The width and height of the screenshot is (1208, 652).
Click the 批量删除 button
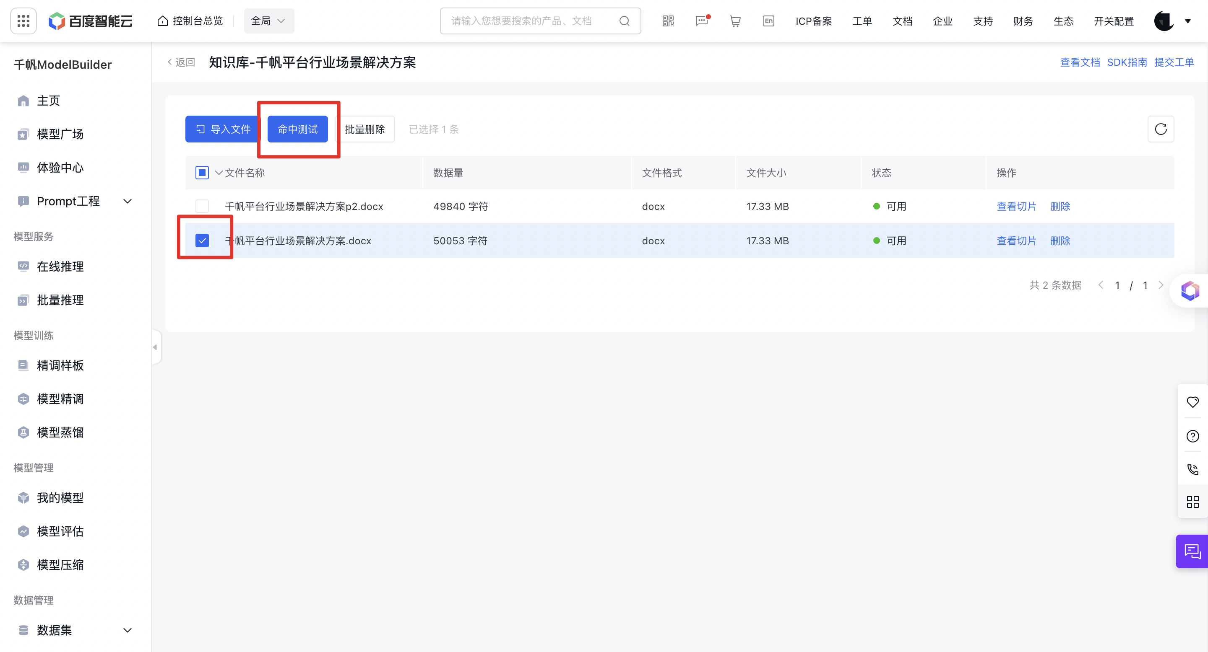click(365, 129)
